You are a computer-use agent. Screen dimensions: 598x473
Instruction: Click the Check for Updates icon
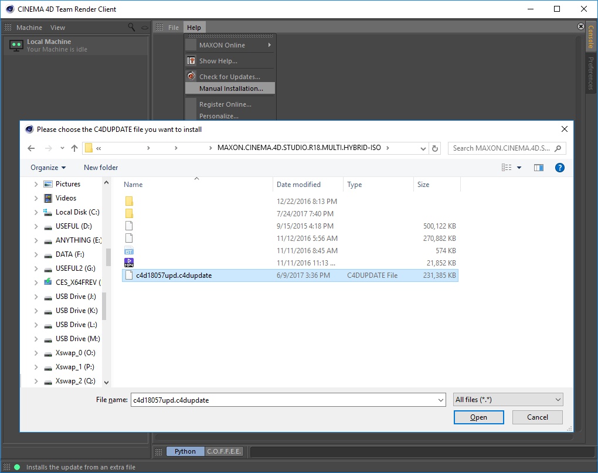pos(191,76)
